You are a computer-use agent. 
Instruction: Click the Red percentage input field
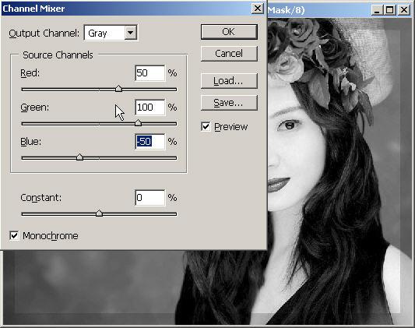tap(150, 73)
